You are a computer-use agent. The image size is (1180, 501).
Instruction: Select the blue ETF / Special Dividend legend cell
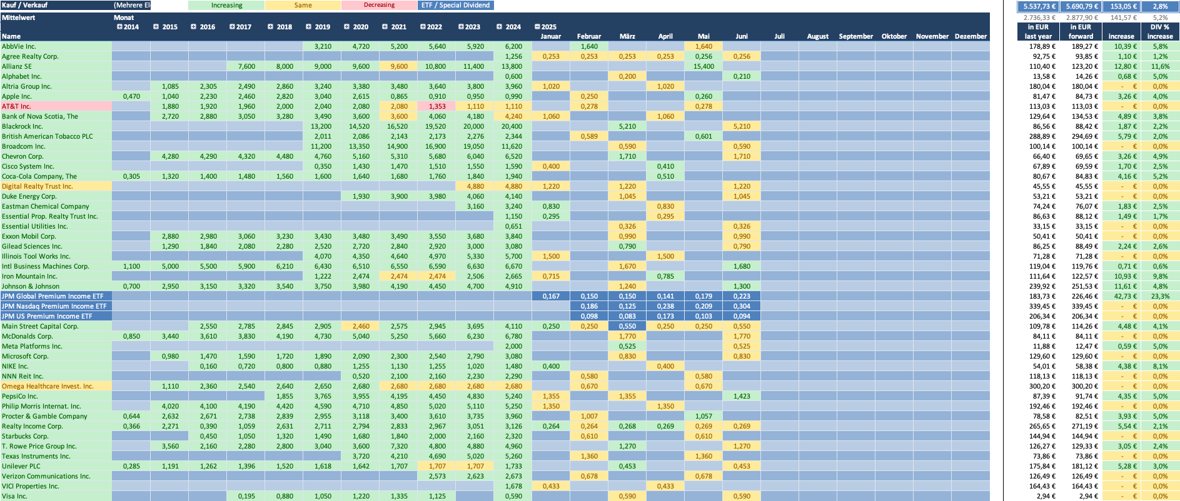(455, 5)
